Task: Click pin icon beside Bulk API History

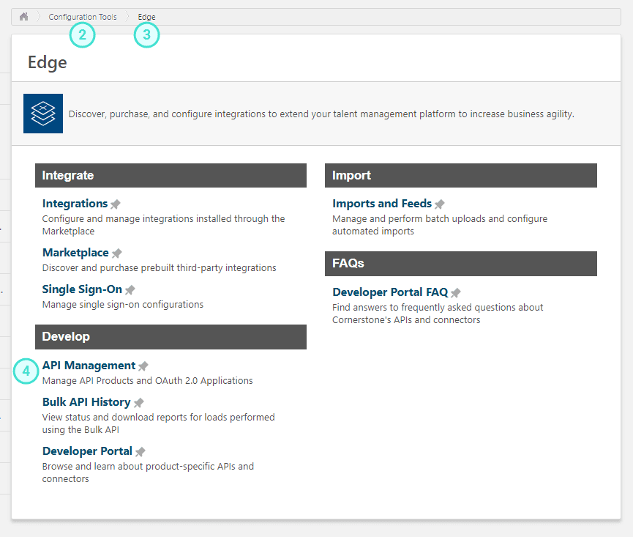Action: [x=139, y=403]
